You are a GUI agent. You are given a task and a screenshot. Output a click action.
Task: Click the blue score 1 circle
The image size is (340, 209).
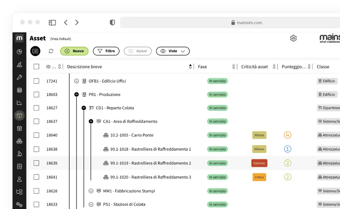coord(288,149)
